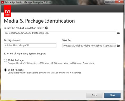Browse for the Product Installation Folder
The height and width of the screenshot is (101, 125).
pyautogui.click(x=118, y=33)
